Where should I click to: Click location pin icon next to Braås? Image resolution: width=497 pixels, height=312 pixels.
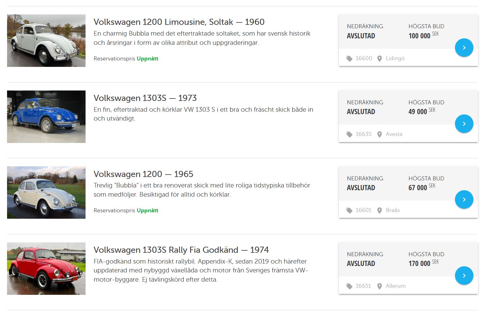tap(380, 210)
